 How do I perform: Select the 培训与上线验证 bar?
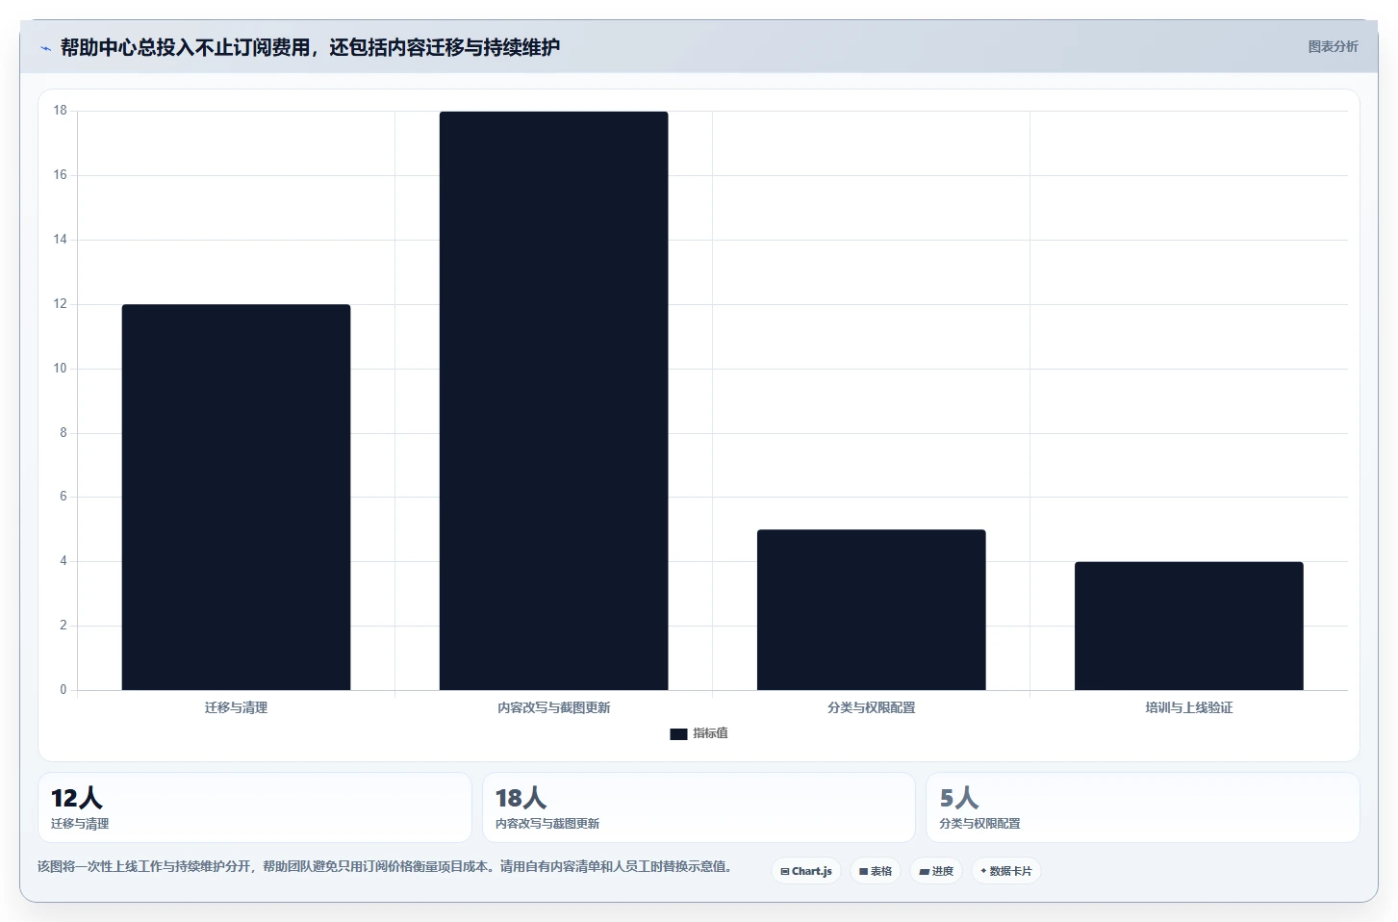coord(1188,626)
